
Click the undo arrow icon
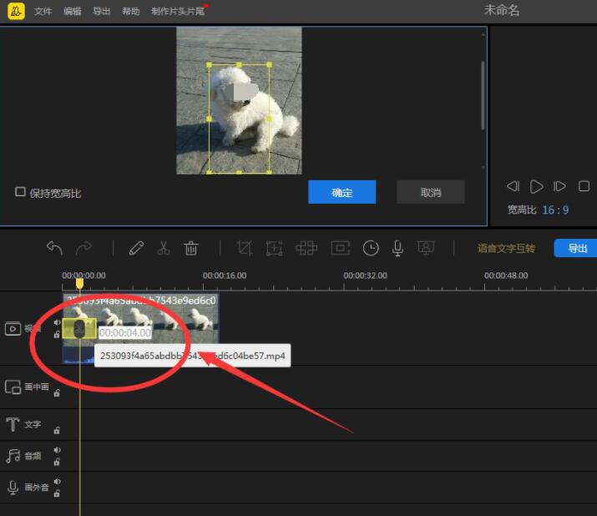54,248
